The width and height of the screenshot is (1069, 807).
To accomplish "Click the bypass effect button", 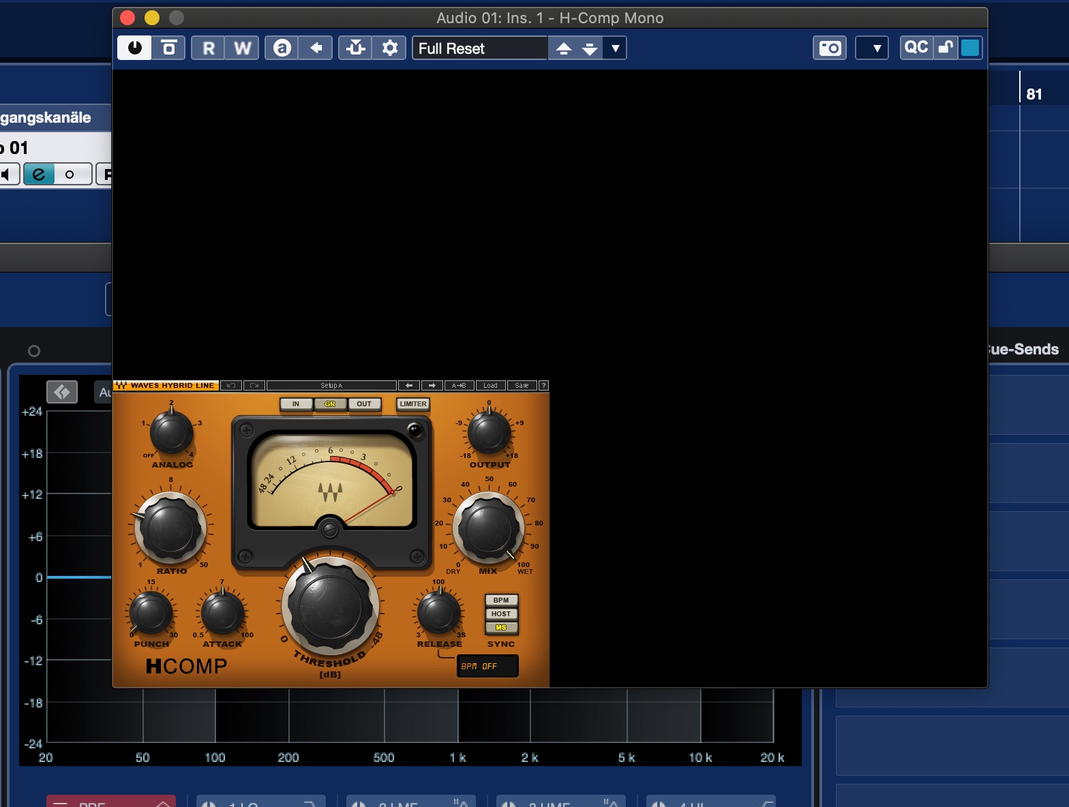I will click(168, 48).
